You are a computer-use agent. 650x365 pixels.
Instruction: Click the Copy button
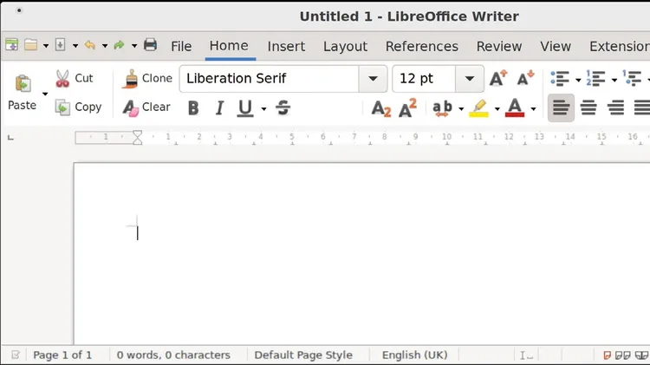click(x=79, y=107)
